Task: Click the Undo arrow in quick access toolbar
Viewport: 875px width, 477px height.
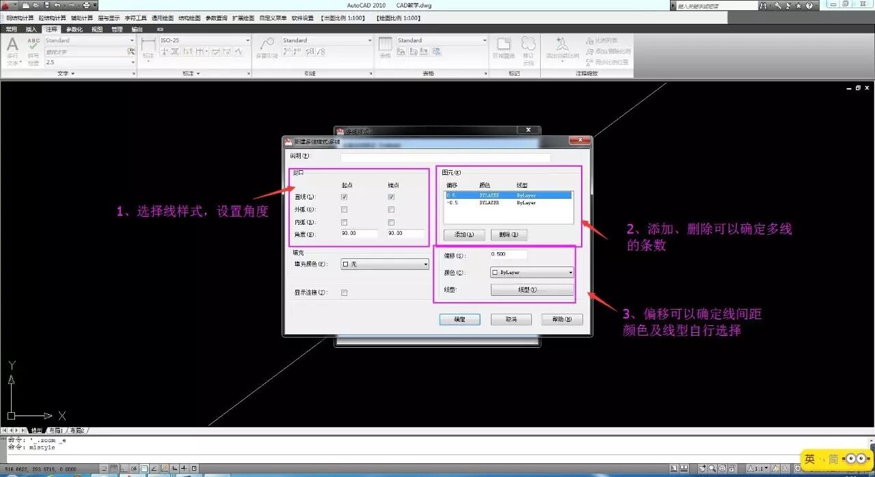Action: (x=57, y=5)
